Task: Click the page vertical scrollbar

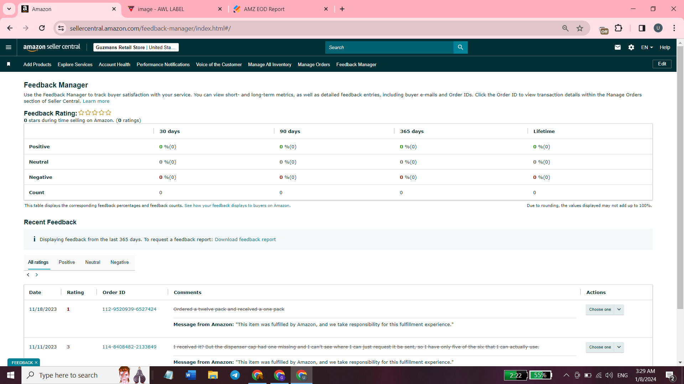Action: tap(680, 178)
